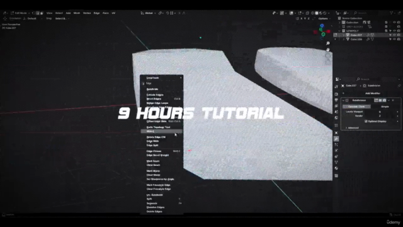This screenshot has width=403, height=227.
Task: Collapse the Subdivision modifier panel
Action: point(343,100)
